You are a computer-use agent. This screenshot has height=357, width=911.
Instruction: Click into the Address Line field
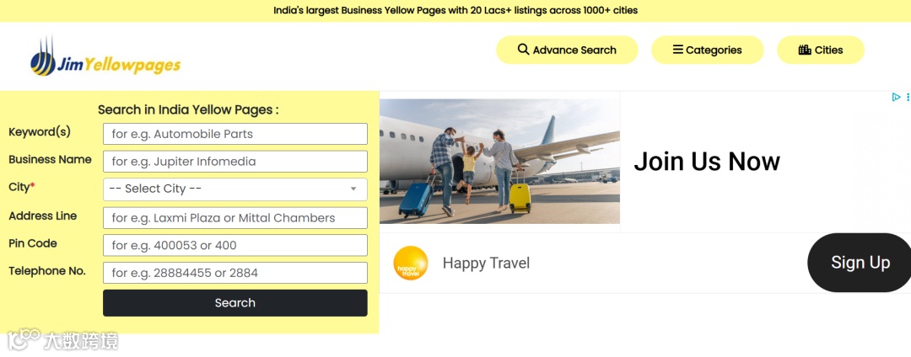235,218
